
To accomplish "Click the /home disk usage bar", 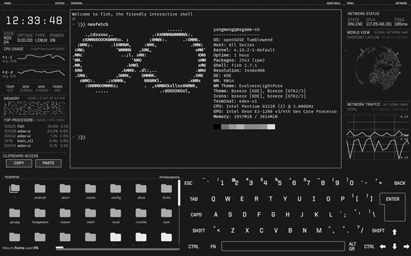I will 118,248.
